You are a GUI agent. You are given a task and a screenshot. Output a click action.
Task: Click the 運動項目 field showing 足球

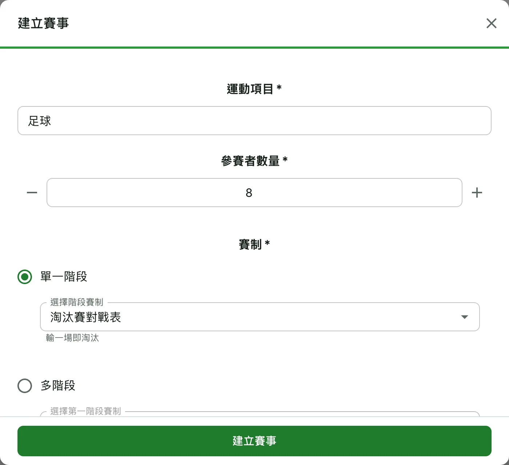(x=254, y=121)
